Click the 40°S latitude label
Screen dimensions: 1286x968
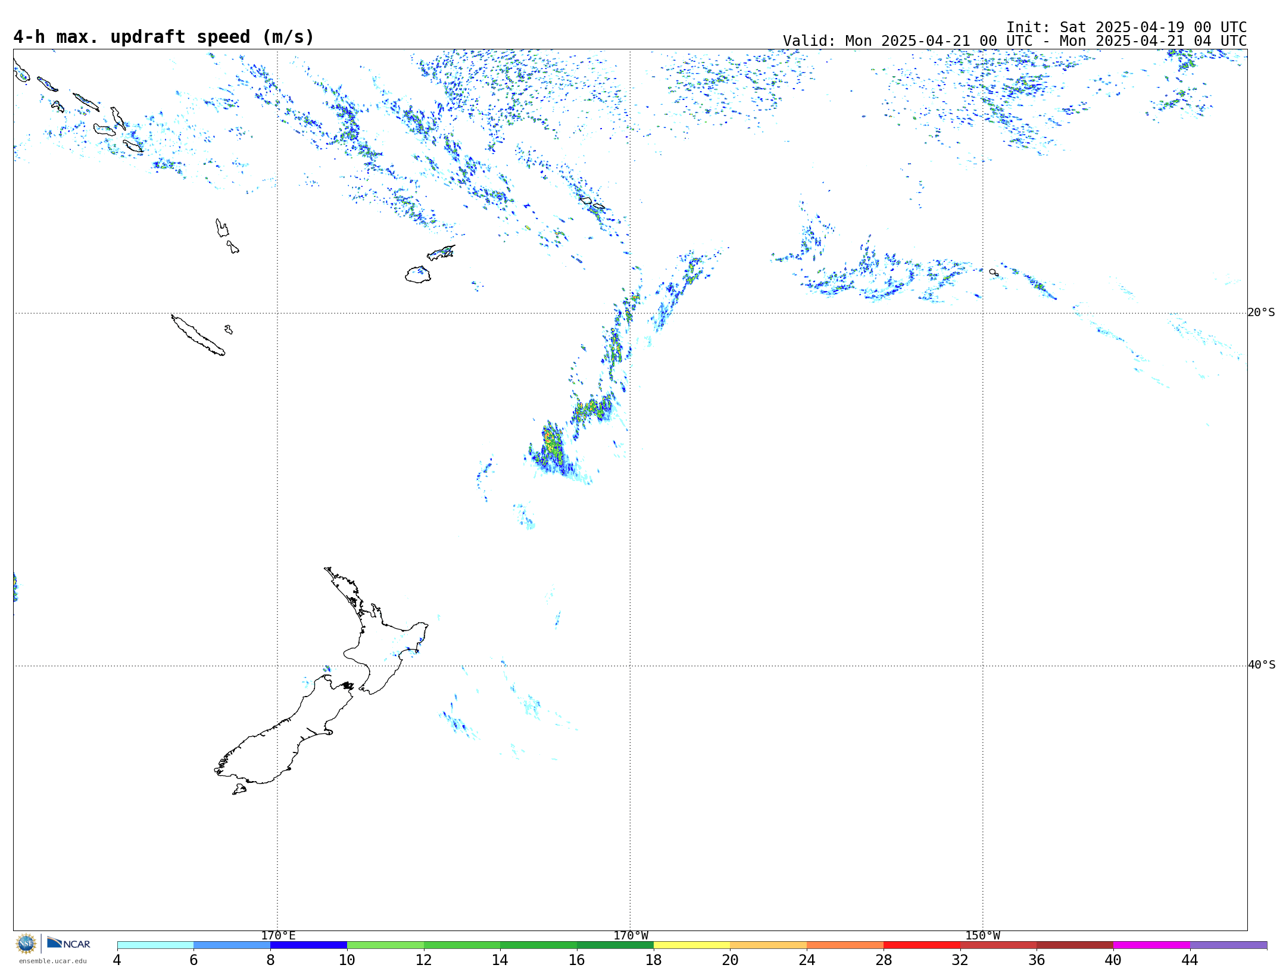click(x=1262, y=665)
